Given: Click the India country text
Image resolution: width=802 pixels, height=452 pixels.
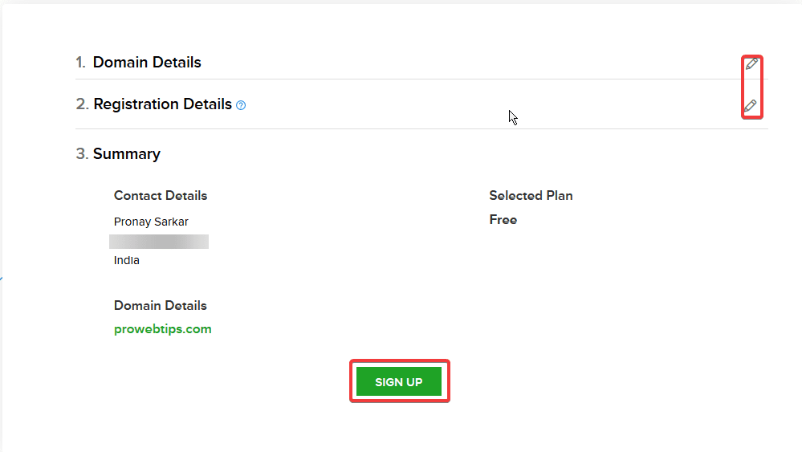Looking at the screenshot, I should (x=126, y=260).
